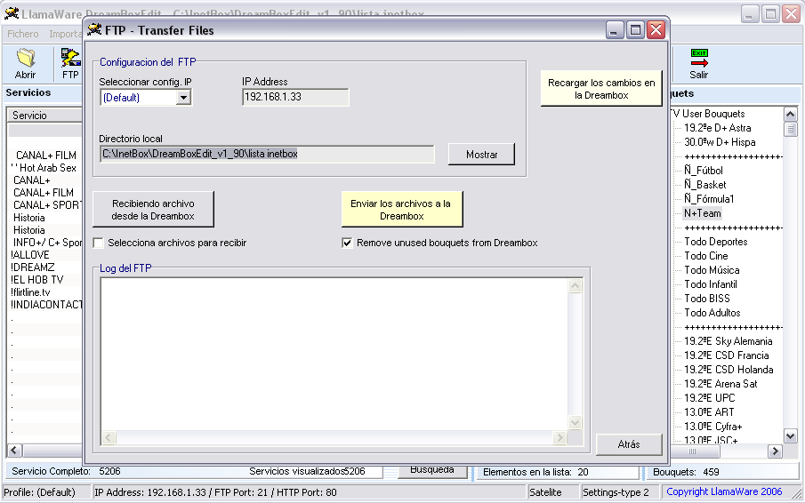Click FTP log vertical scrollbar up arrow
The height and width of the screenshot is (503, 805).
click(576, 285)
